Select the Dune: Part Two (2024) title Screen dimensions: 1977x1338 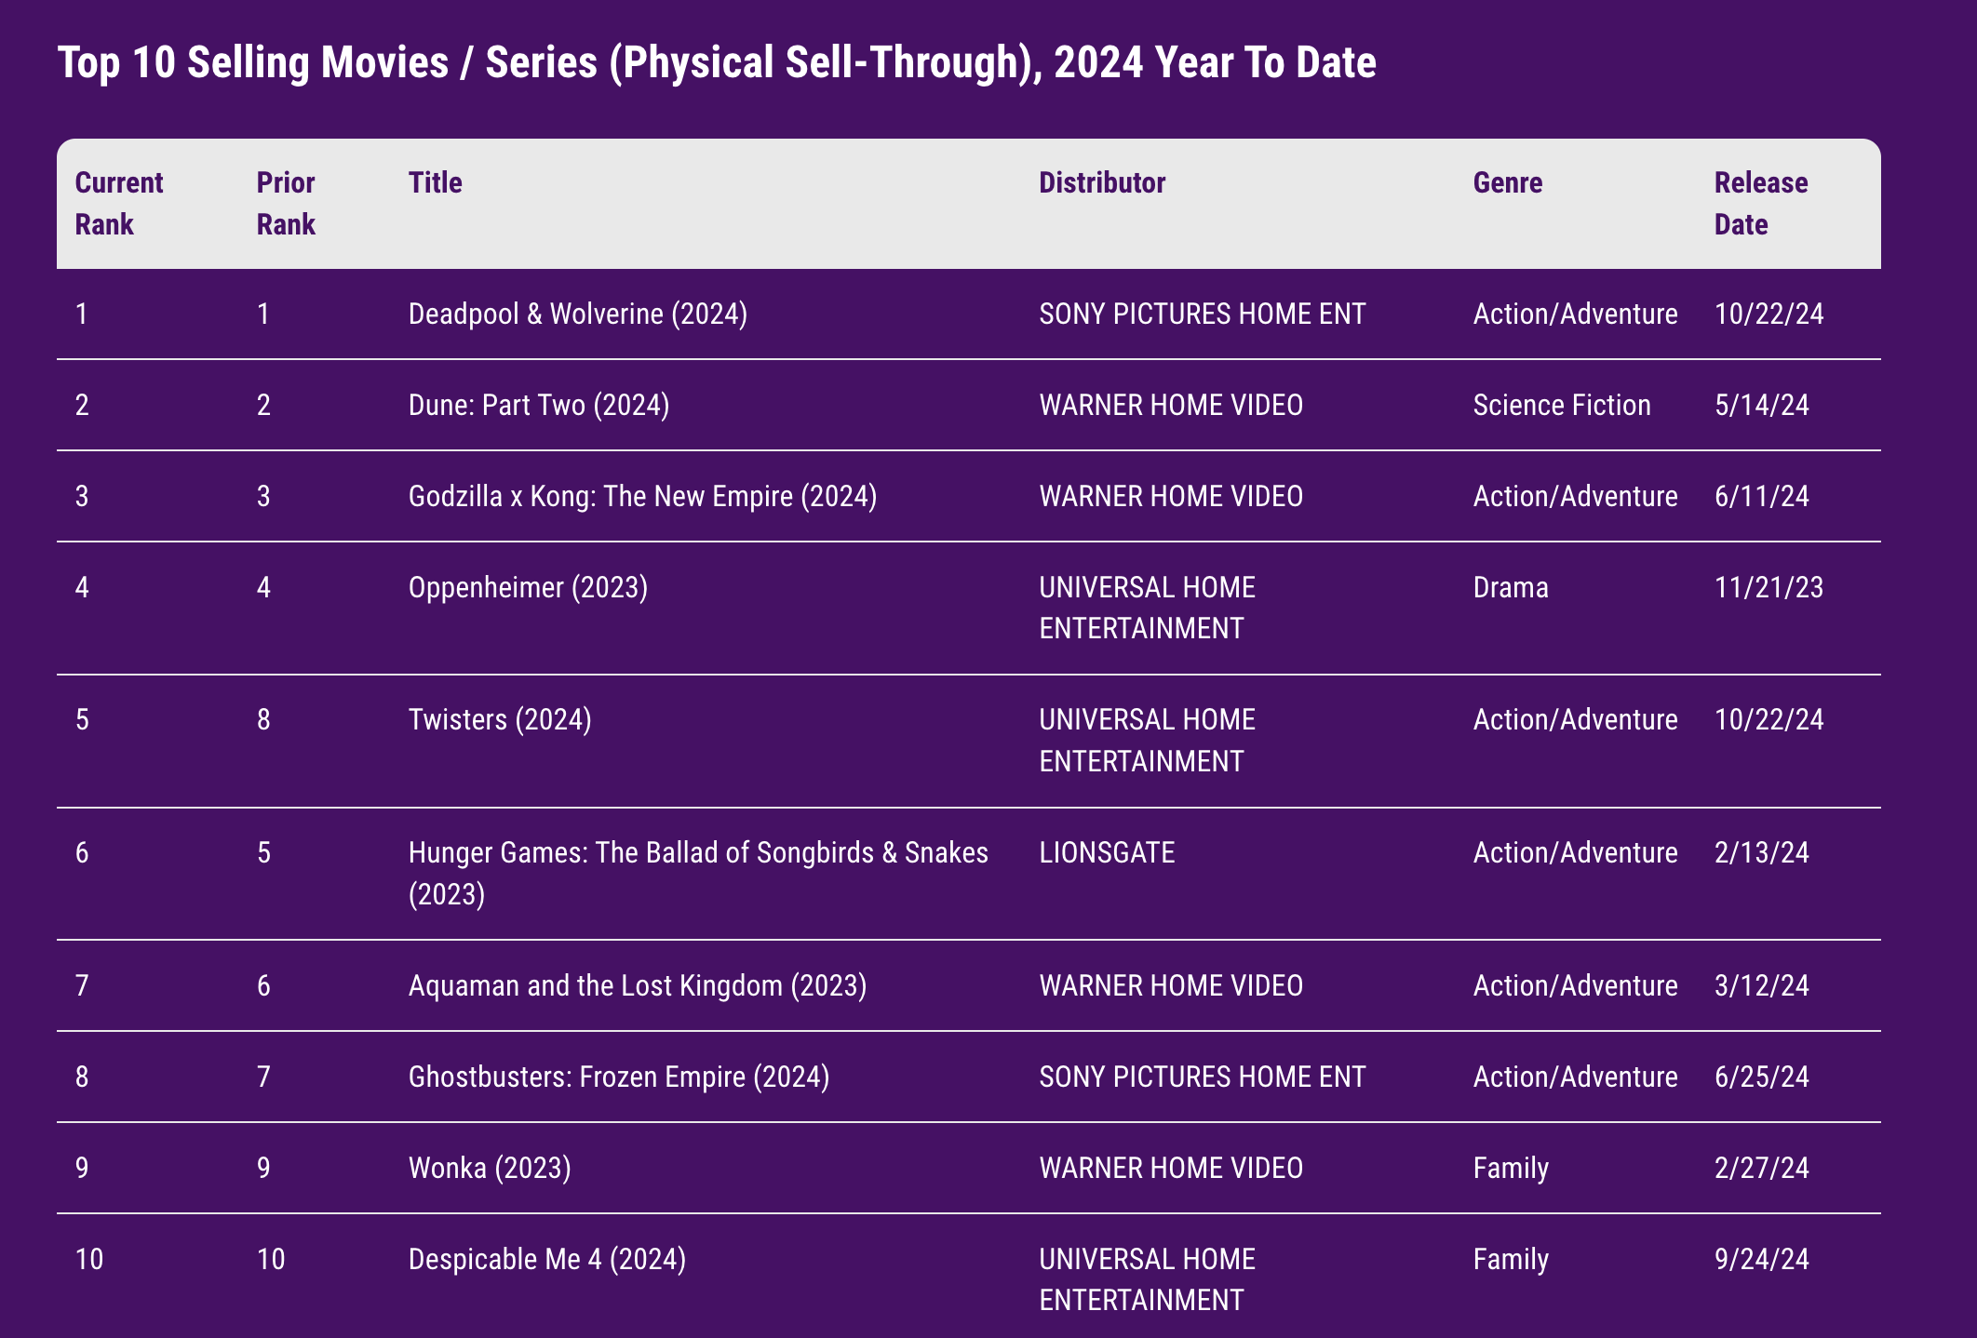pos(539,406)
